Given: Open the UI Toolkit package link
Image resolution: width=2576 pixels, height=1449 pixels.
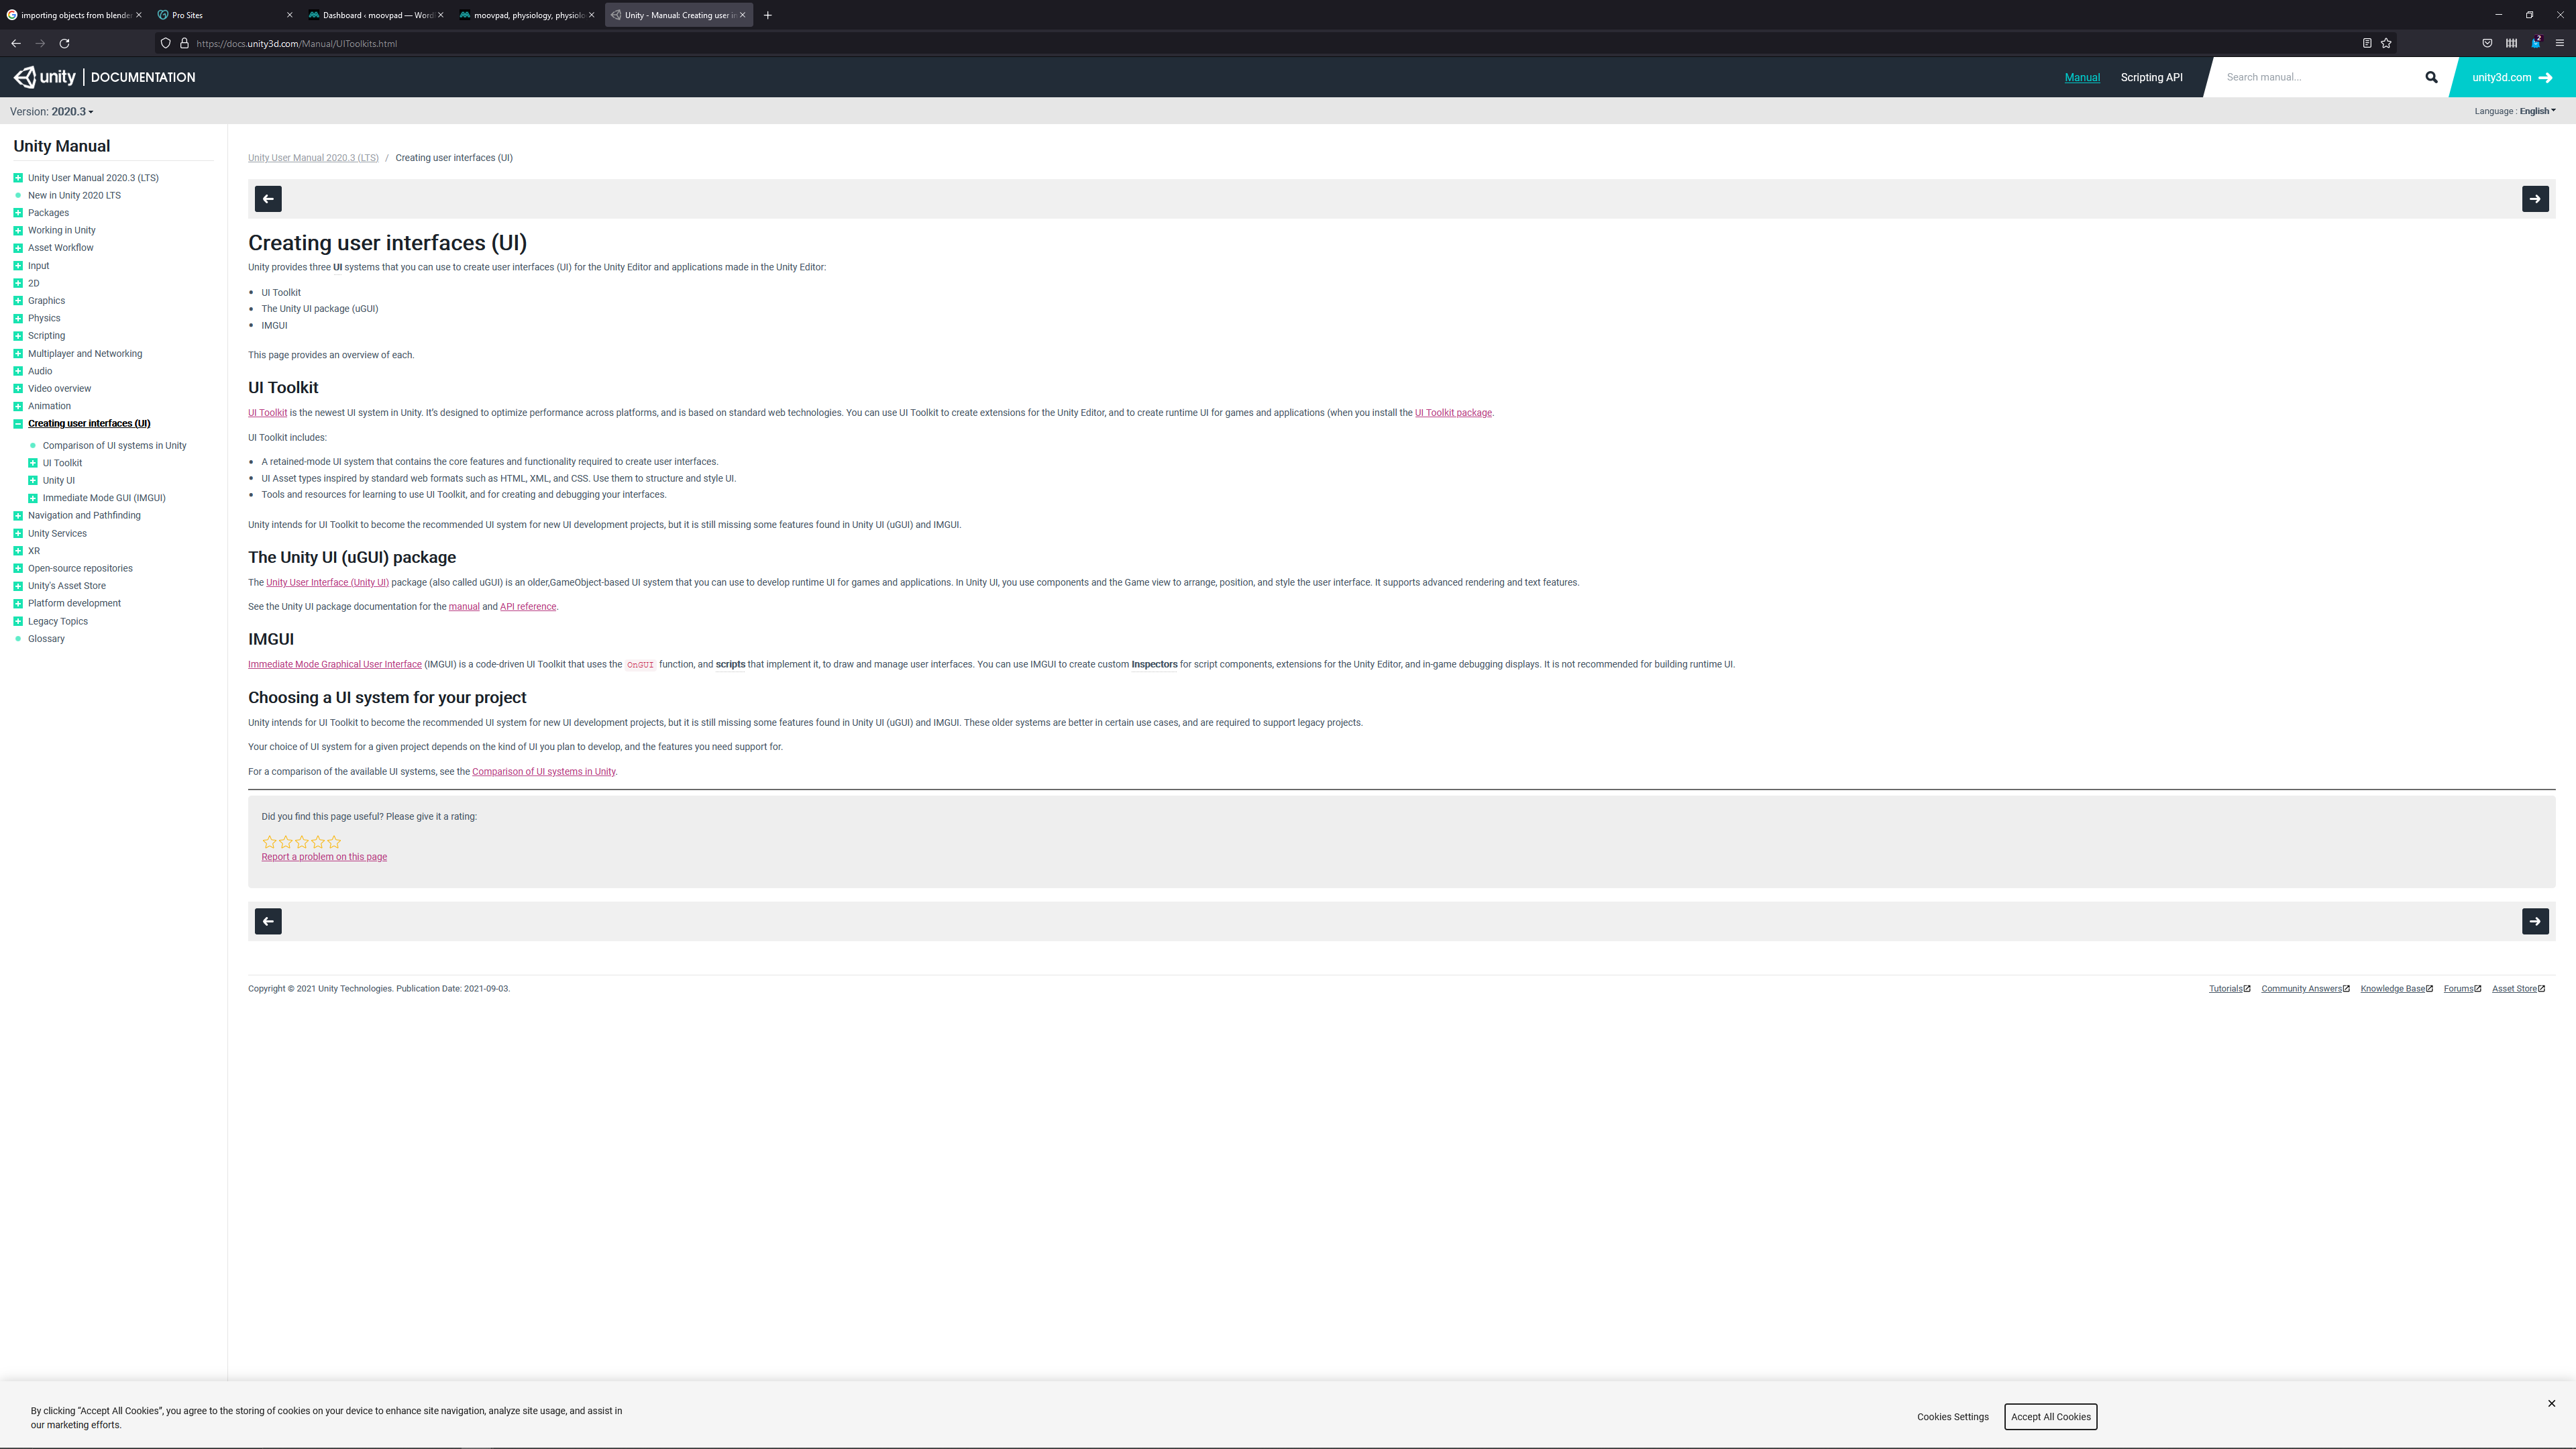Looking at the screenshot, I should click(1452, 413).
